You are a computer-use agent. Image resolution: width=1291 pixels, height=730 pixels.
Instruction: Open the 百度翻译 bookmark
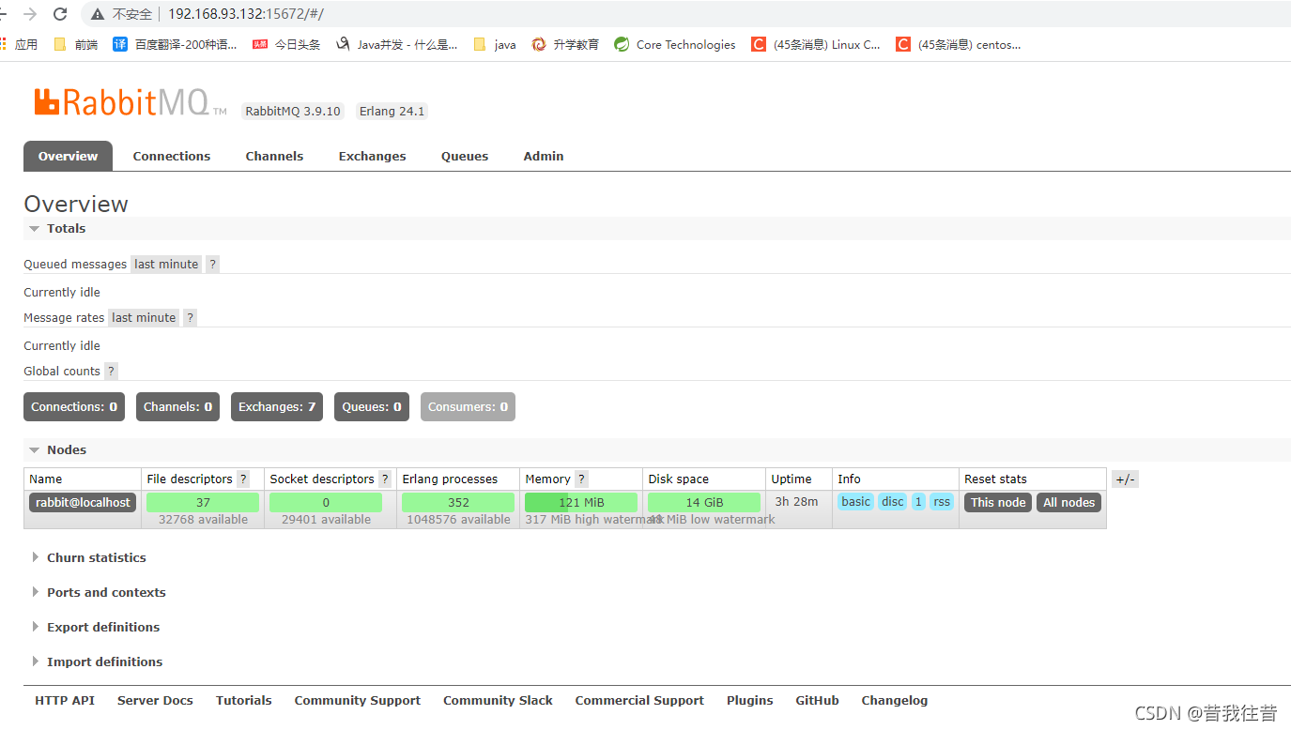pos(175,44)
